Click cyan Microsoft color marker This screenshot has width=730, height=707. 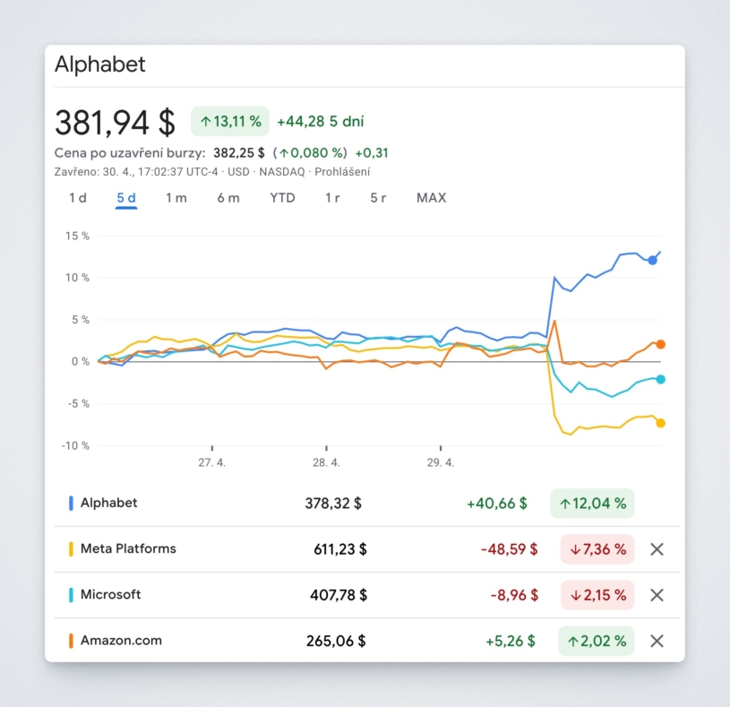point(71,595)
